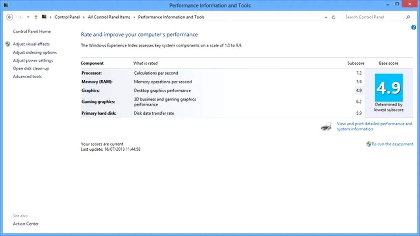Viewport: 420px width, 236px height.
Task: Go to Control Panel Home
Action: tap(32, 31)
